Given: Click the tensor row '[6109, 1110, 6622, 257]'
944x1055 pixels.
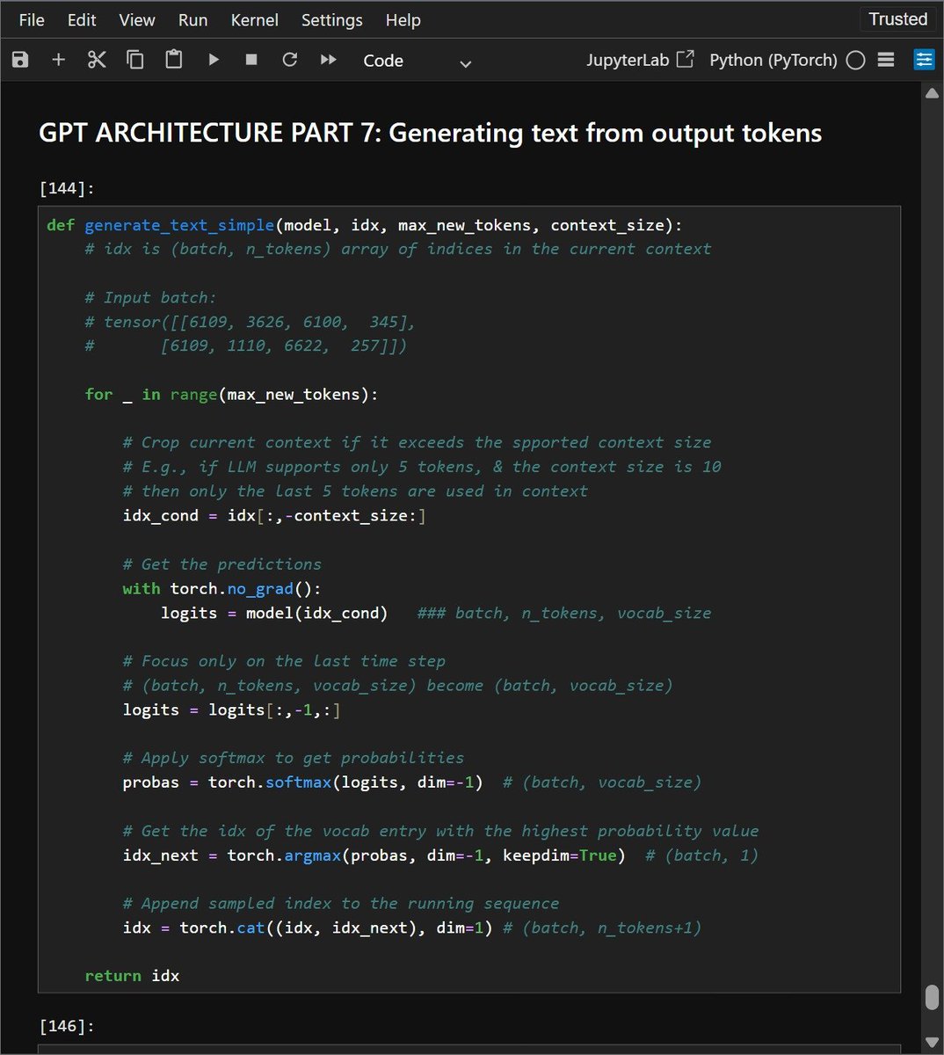Looking at the screenshot, I should pos(280,346).
